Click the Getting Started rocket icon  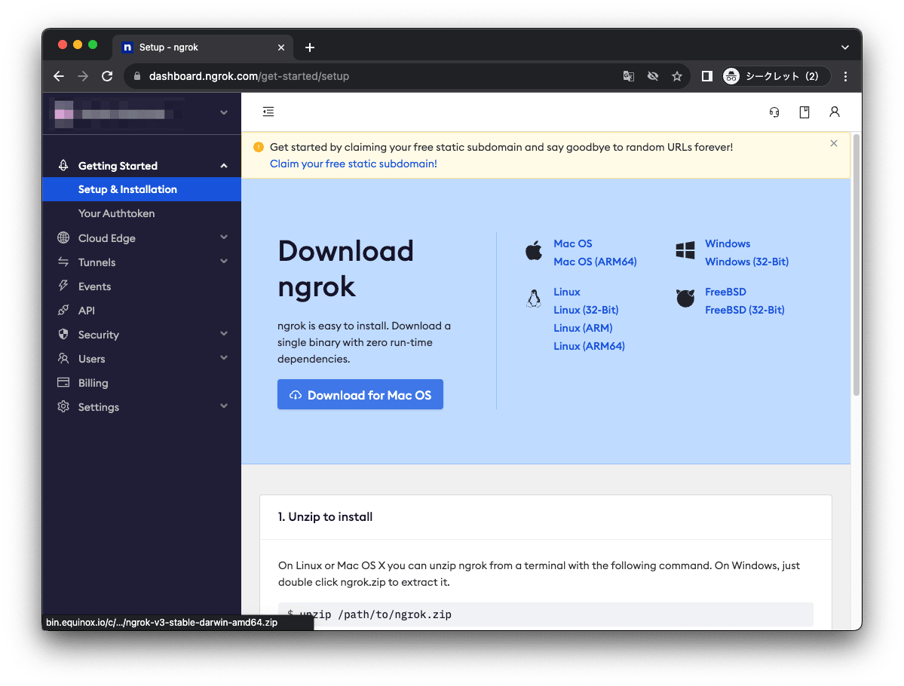pyautogui.click(x=63, y=165)
